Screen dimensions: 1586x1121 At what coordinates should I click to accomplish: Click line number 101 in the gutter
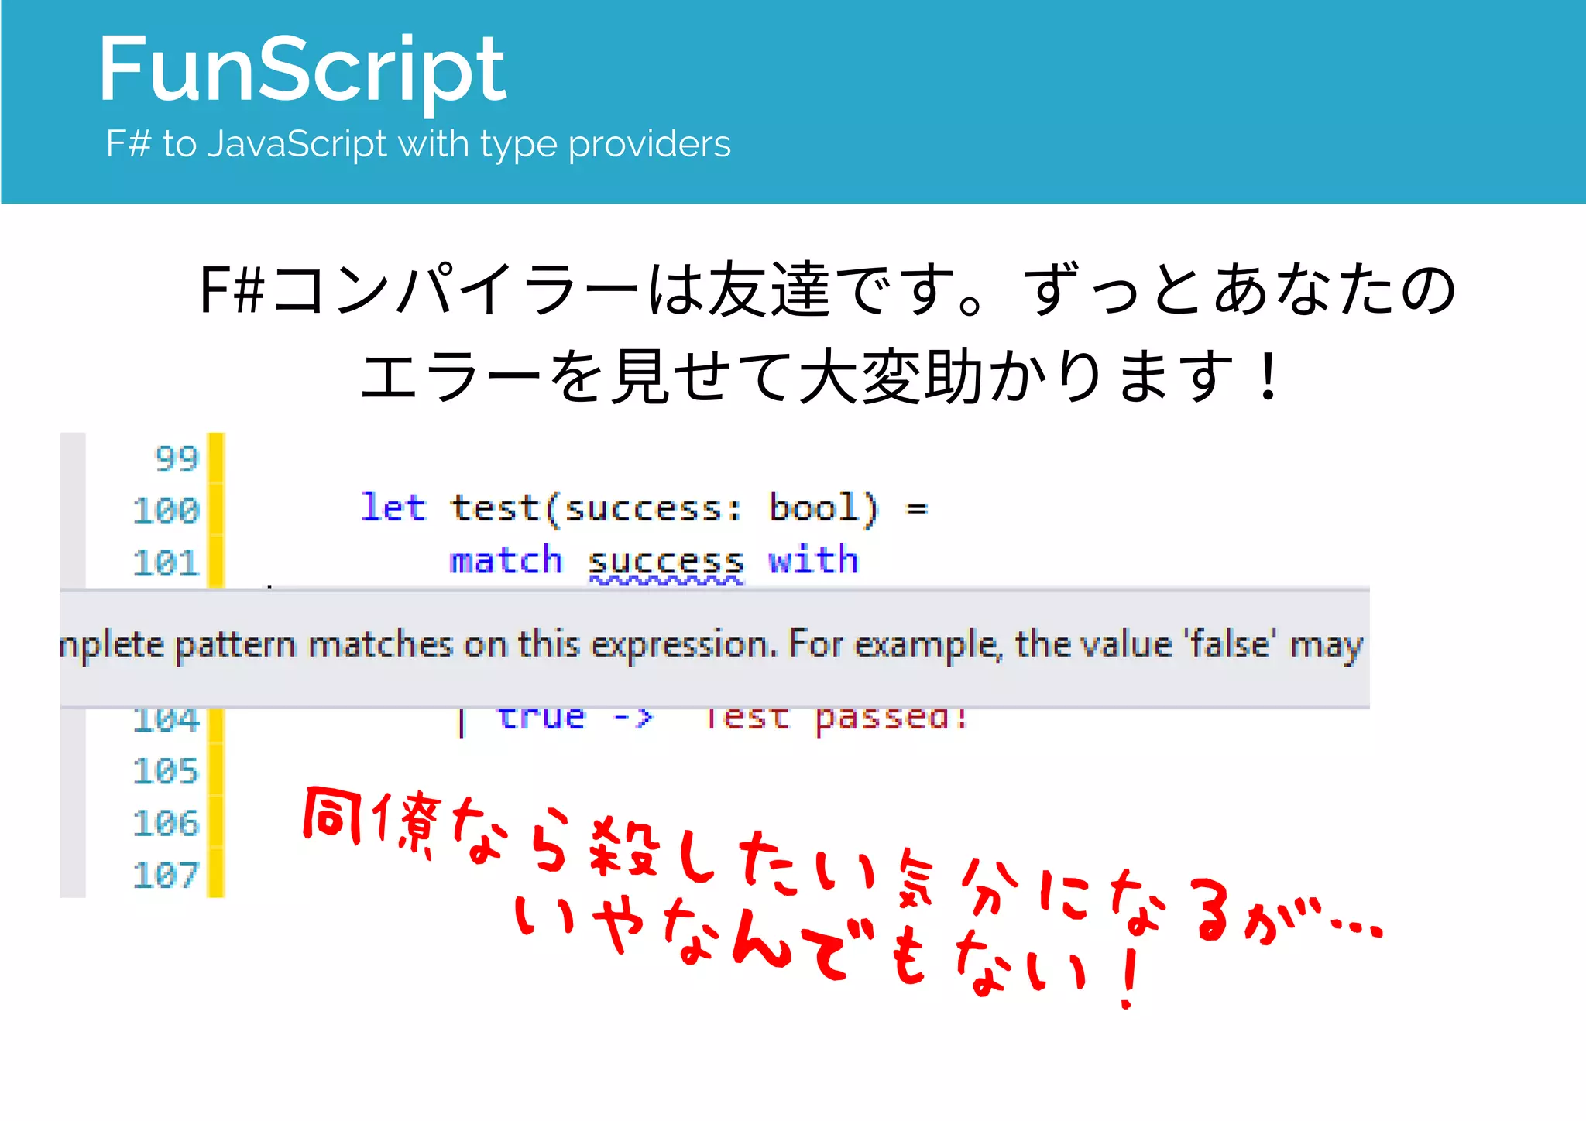(166, 563)
